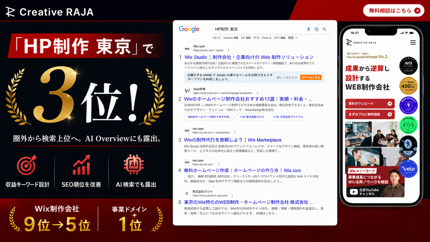This screenshot has height=242, width=430.
Task: Click the workspace photo thumbnail on phone
Action: [x=358, y=134]
